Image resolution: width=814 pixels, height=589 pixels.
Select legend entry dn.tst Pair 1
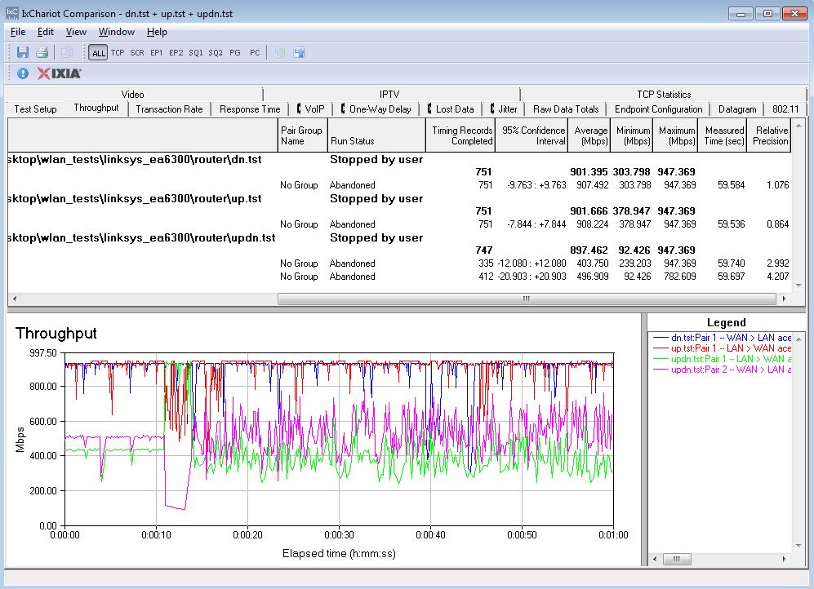(x=722, y=338)
